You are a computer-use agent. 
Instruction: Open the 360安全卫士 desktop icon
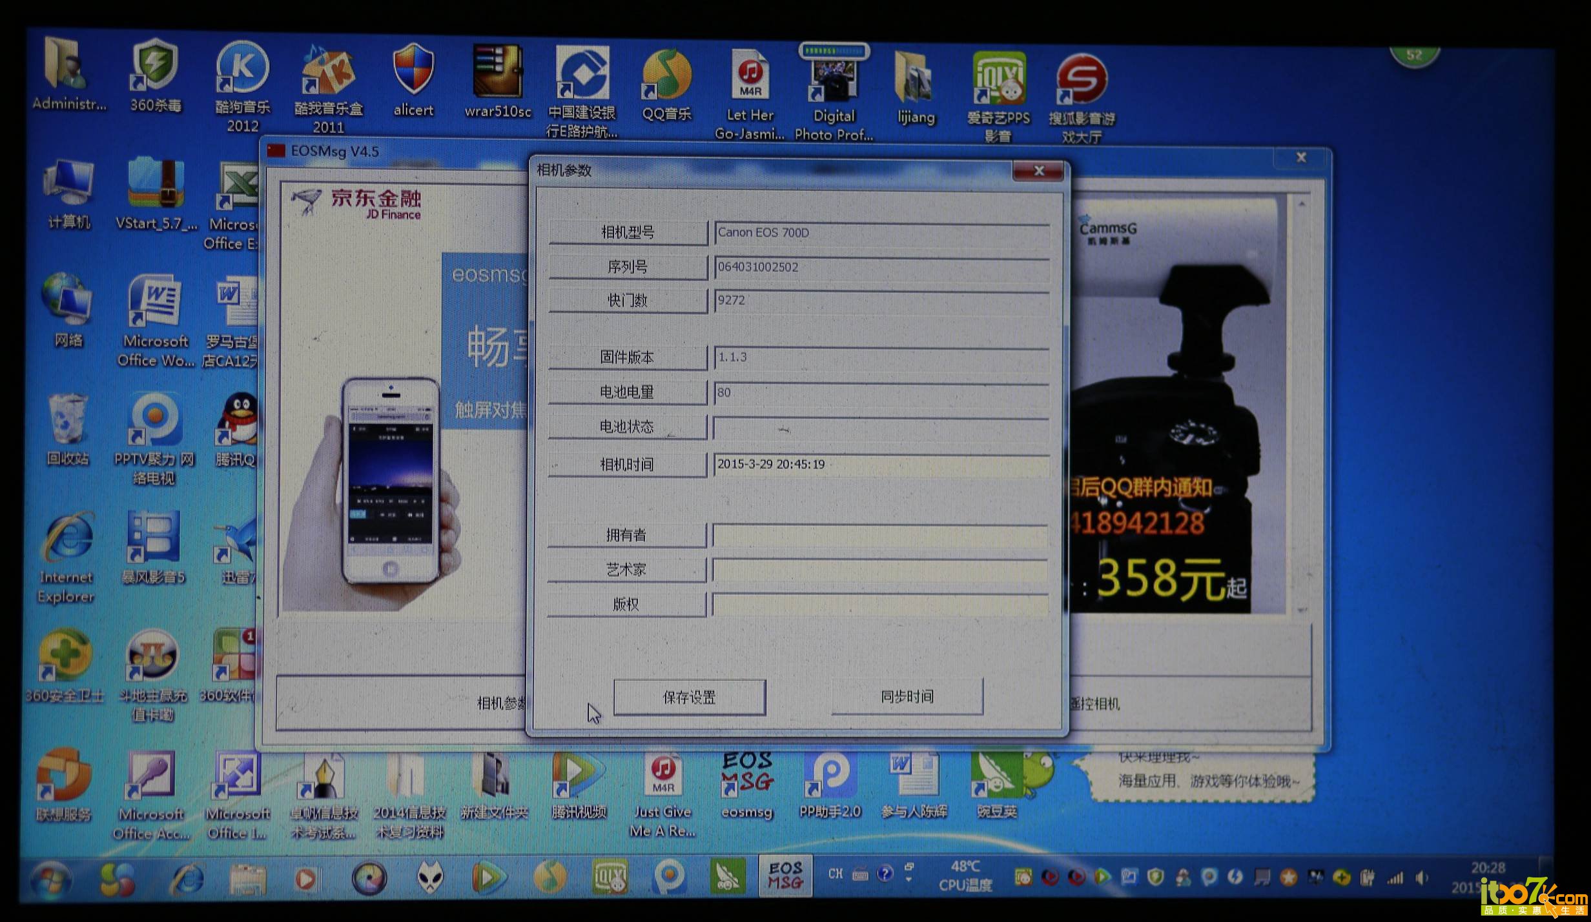pos(63,666)
